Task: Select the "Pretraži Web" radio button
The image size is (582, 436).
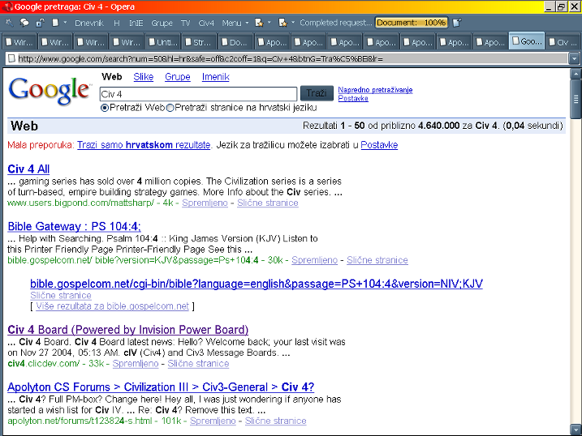Action: pos(105,108)
